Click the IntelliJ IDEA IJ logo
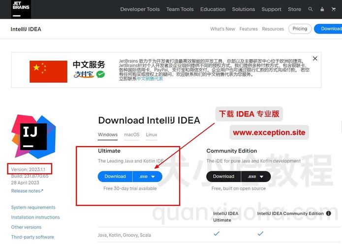This screenshot has width=342, height=246. (33, 136)
